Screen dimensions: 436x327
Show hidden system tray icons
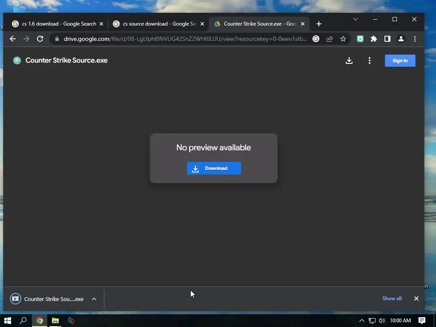coord(362,321)
